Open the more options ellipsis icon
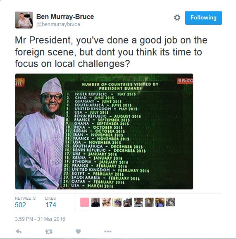This screenshot has height=239, width=236. pyautogui.click(x=108, y=232)
